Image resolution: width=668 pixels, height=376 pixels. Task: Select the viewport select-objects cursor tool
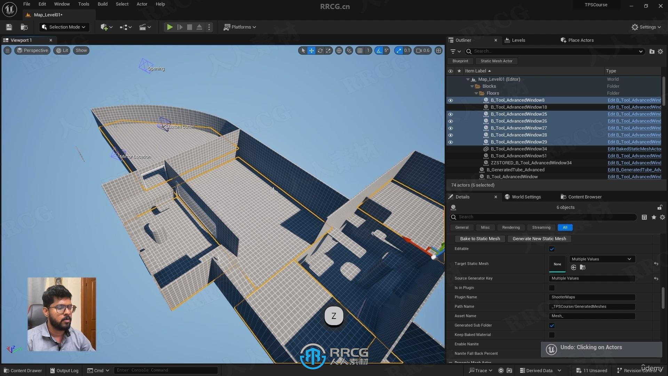pyautogui.click(x=303, y=50)
